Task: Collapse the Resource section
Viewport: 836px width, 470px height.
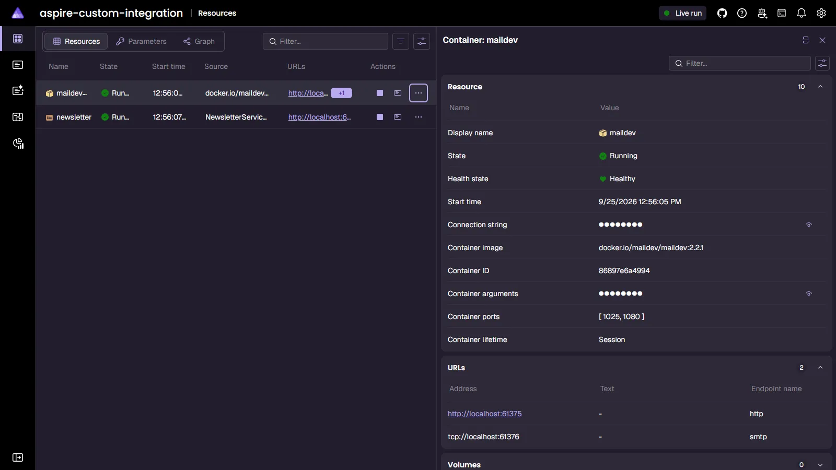Action: pos(820,87)
